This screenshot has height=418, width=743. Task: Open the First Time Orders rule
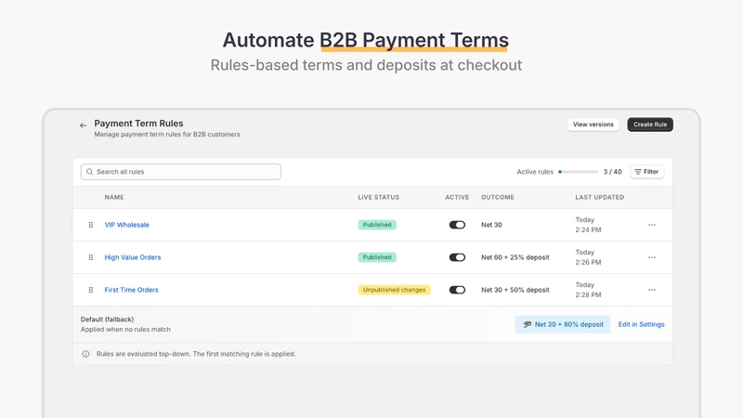(131, 290)
